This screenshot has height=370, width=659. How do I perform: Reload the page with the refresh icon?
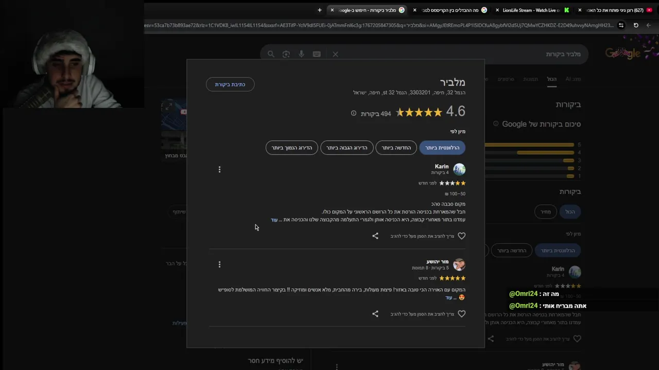tap(636, 25)
